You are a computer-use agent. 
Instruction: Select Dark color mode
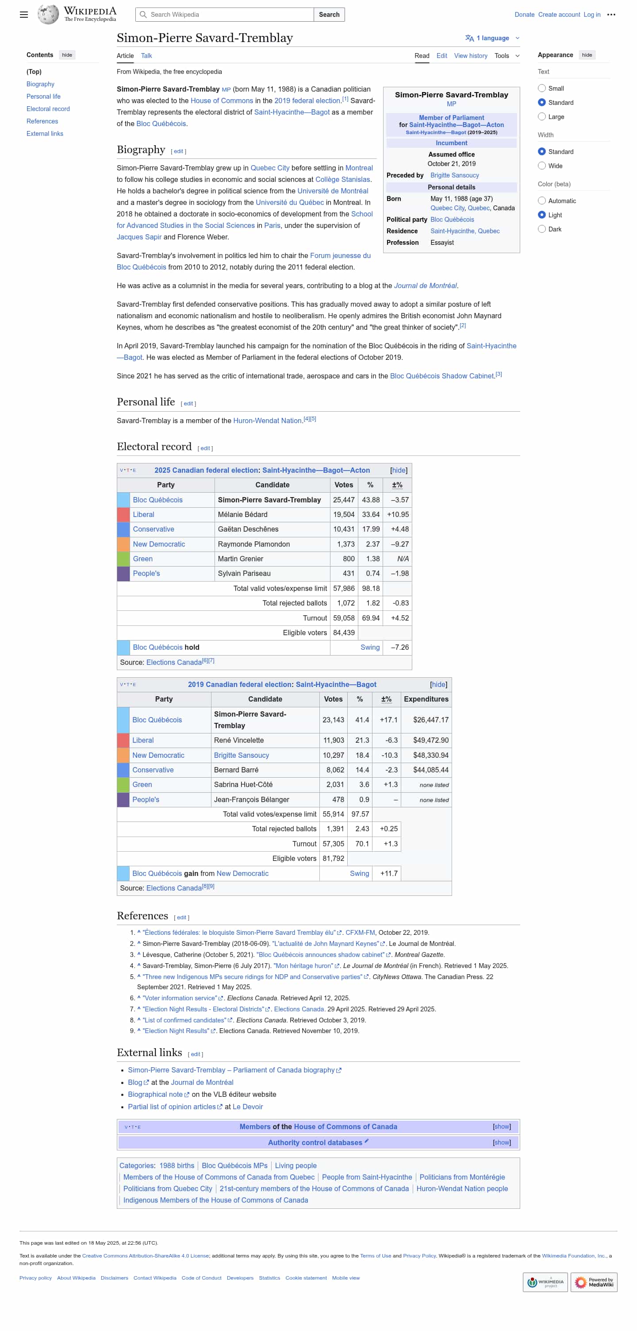pos(541,229)
